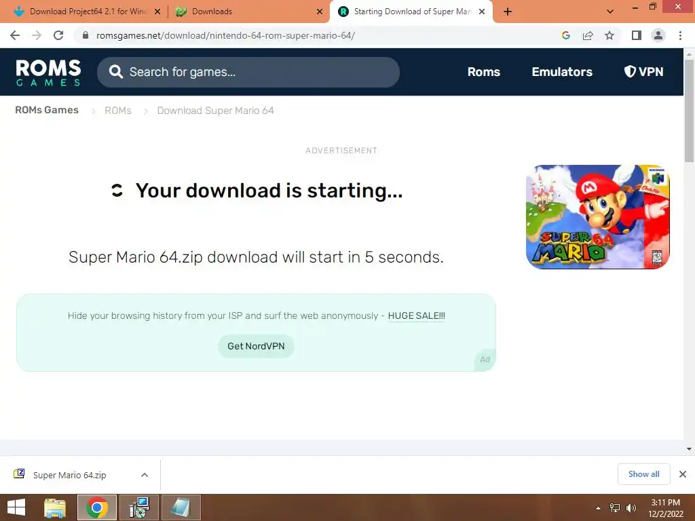Expand options for Super Mario 64.zip download

tap(144, 475)
